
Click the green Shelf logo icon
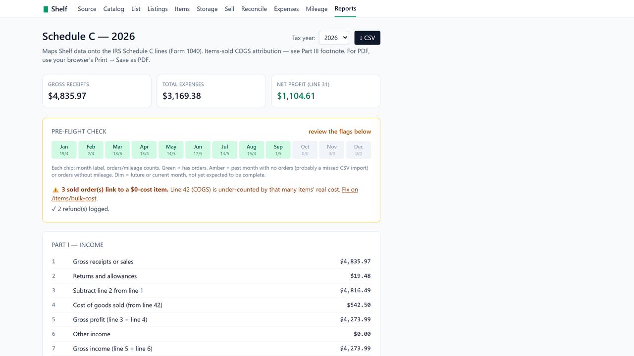point(46,9)
